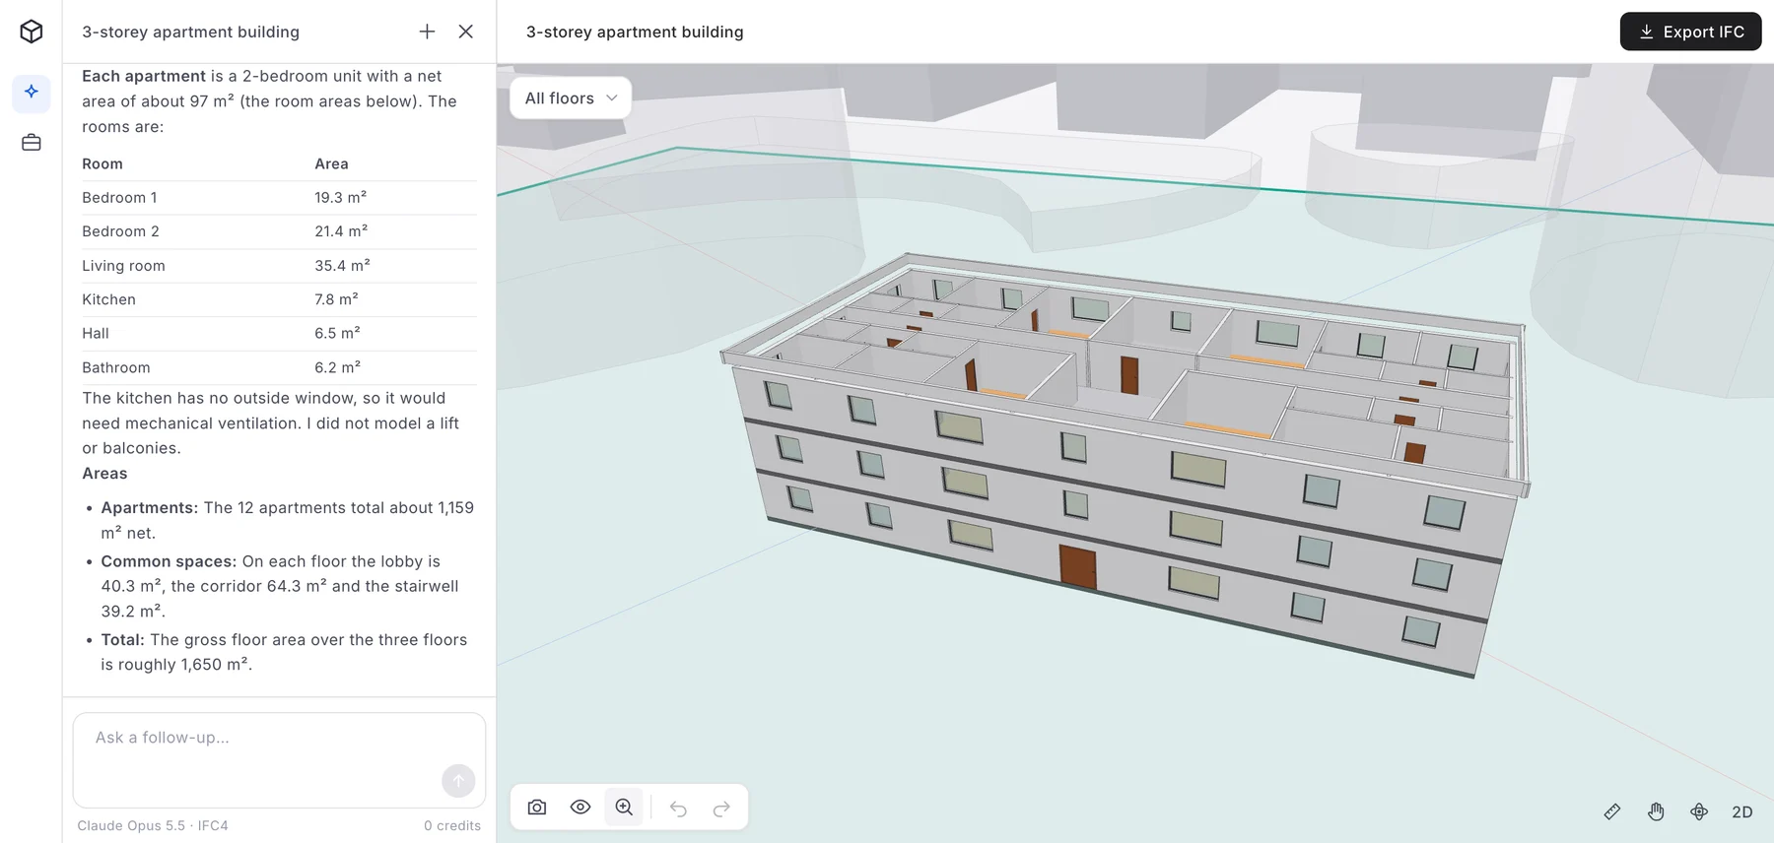Select the pan hand tool
This screenshot has height=843, width=1774.
1656,811
